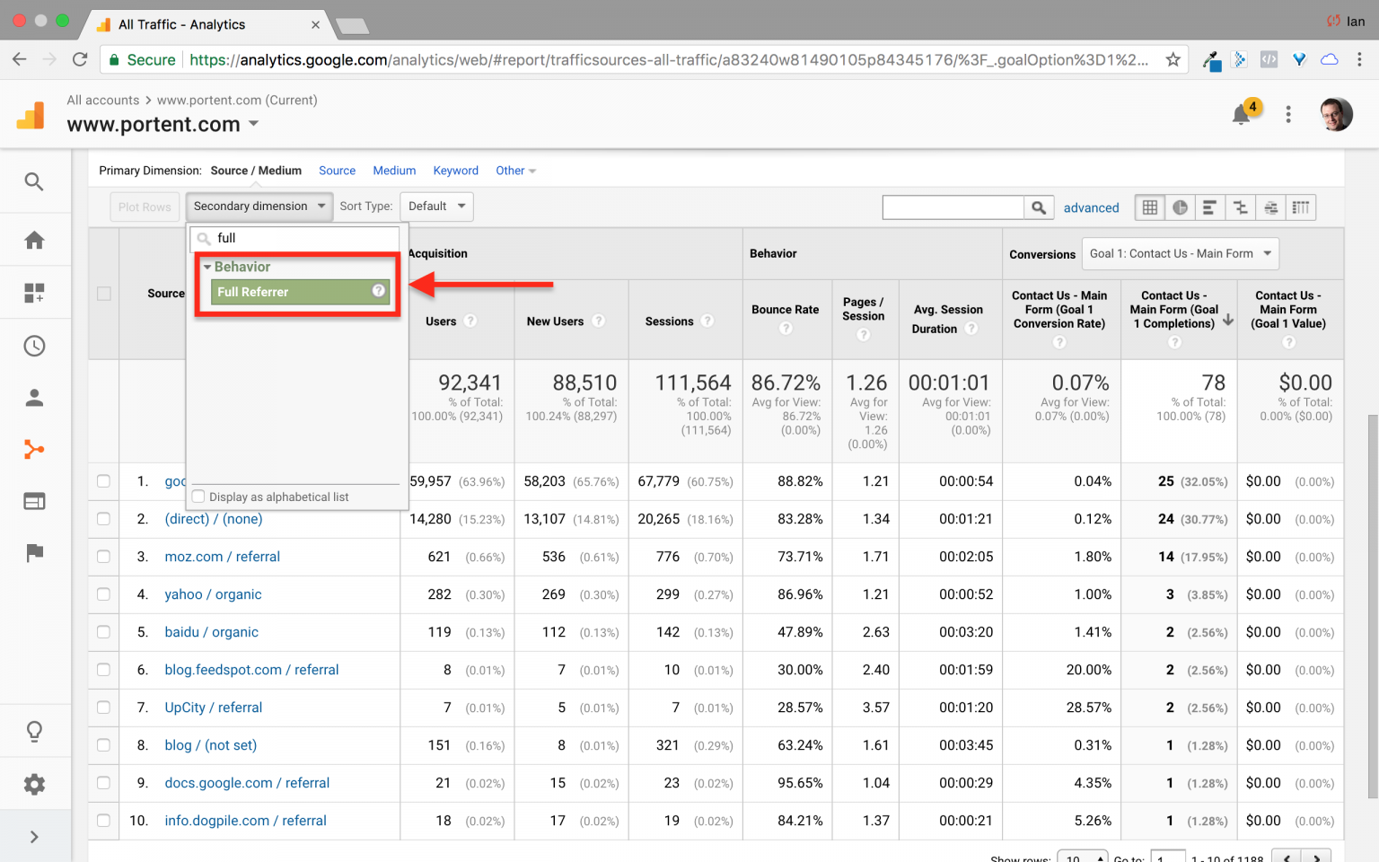The image size is (1379, 862).
Task: Switch to Data table view
Action: [x=1150, y=207]
